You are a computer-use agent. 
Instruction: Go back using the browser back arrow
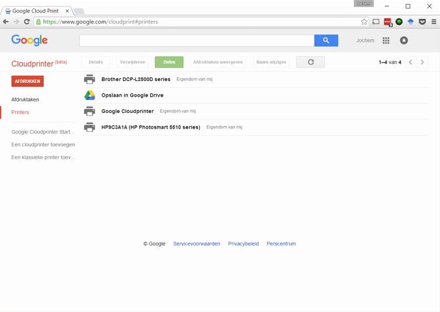click(x=6, y=22)
